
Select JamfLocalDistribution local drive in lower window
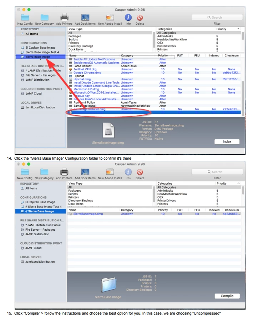40,262
